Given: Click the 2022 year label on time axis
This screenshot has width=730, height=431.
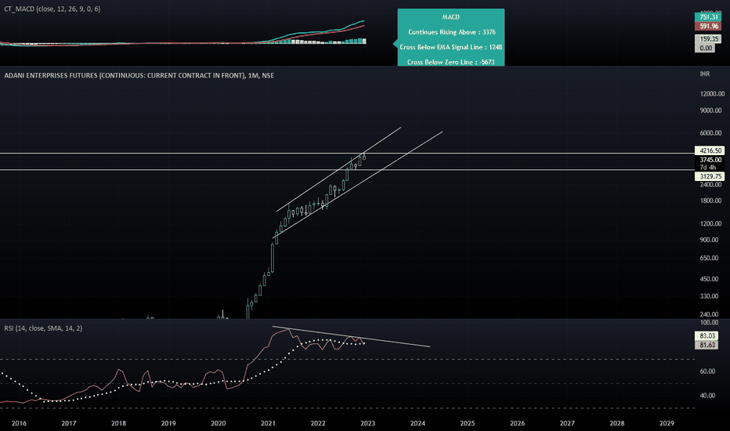Looking at the screenshot, I should pyautogui.click(x=318, y=423).
